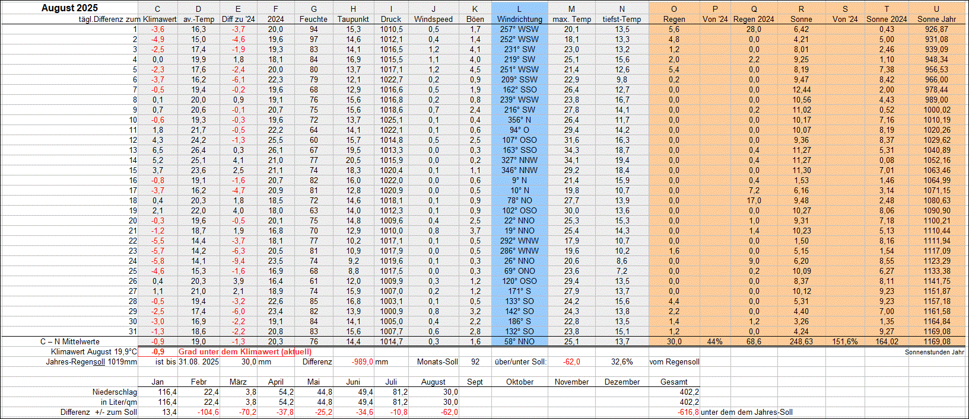Image resolution: width=969 pixels, height=419 pixels.
Task: Click the "Oktober" month header
Action: click(x=519, y=382)
